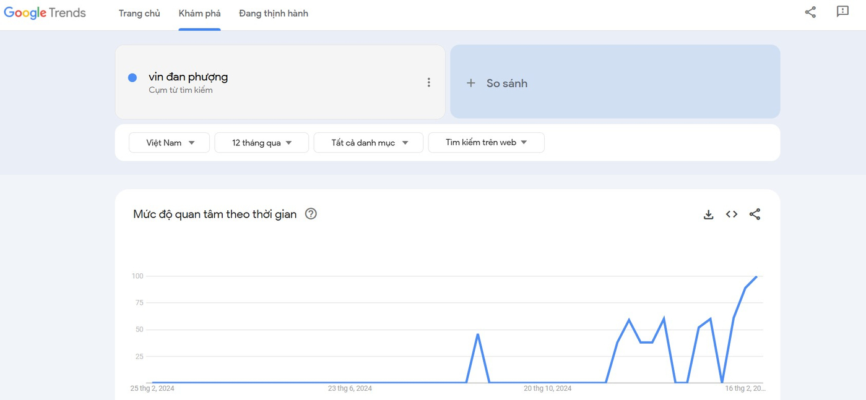Share the interest over time chart

click(755, 215)
